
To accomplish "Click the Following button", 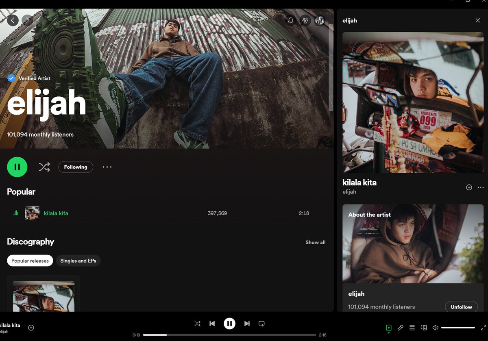I will point(76,167).
